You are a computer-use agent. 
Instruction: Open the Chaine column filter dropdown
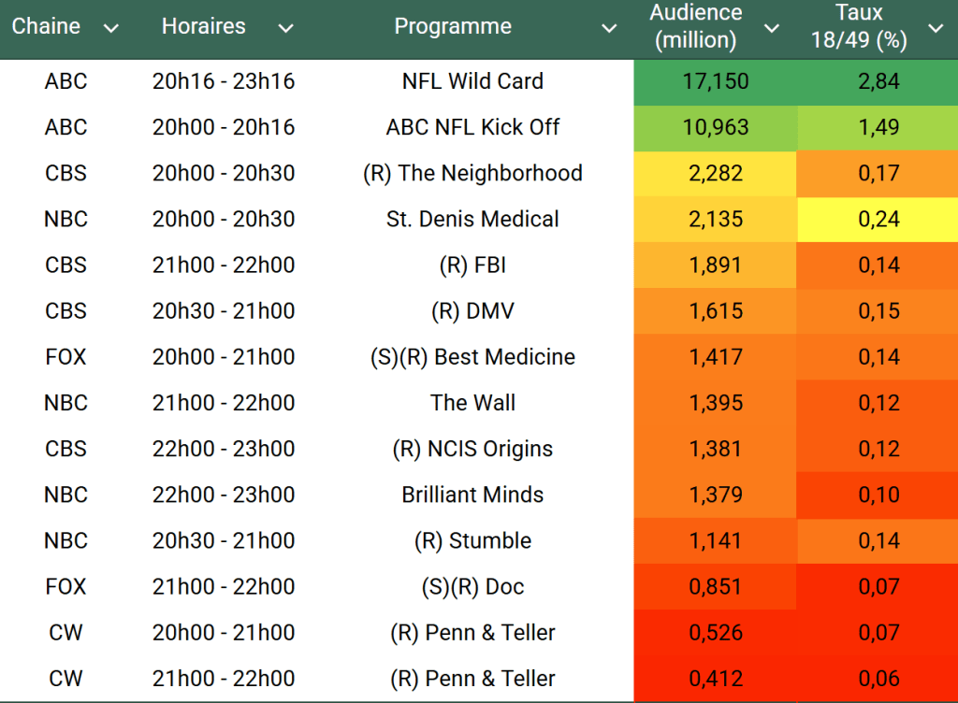tap(111, 28)
